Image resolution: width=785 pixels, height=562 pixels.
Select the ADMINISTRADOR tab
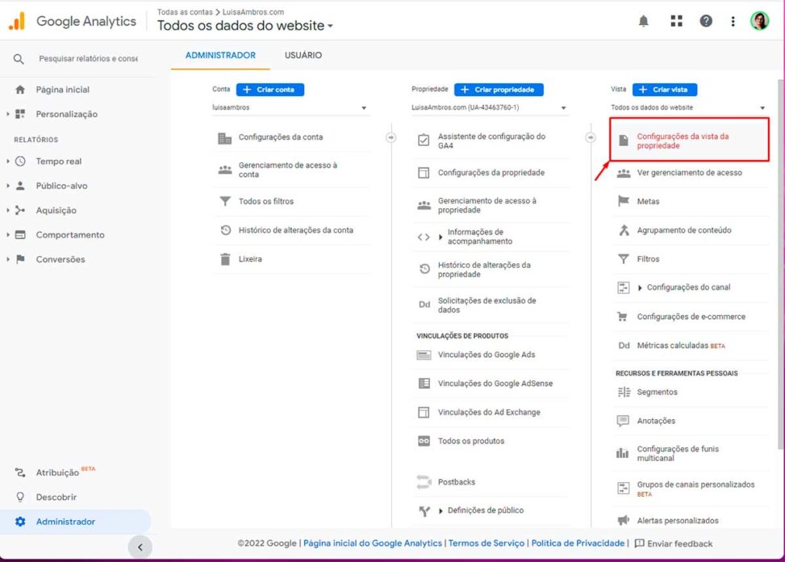[220, 56]
